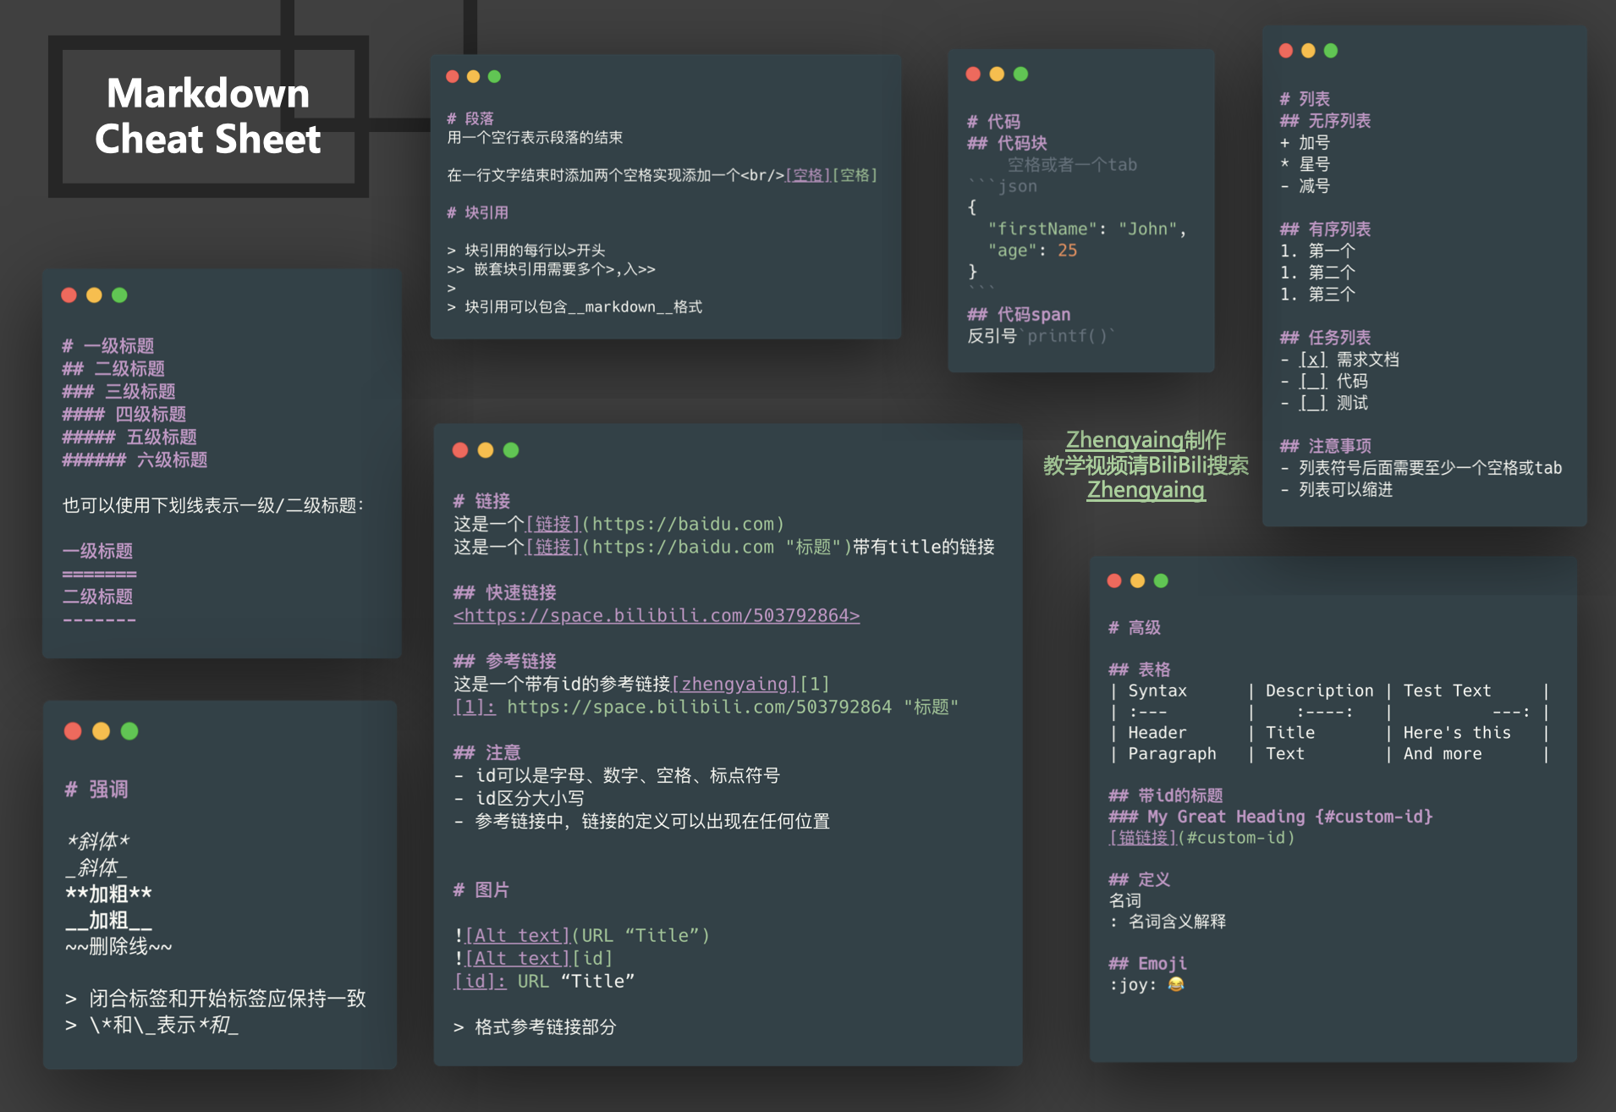The height and width of the screenshot is (1112, 1616).
Task: Click the red dot in the 强调 card
Action: point(73,731)
